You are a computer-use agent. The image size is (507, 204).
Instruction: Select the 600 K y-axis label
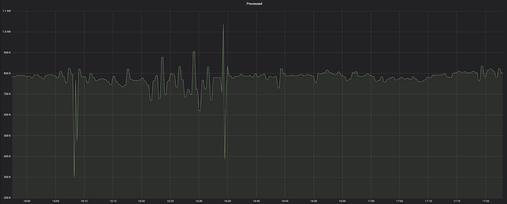(7, 115)
